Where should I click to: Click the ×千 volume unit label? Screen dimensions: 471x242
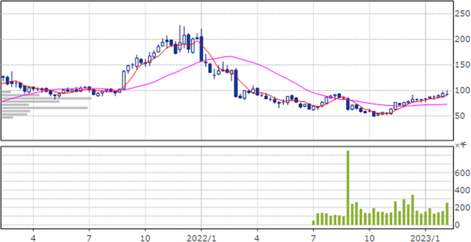point(460,145)
